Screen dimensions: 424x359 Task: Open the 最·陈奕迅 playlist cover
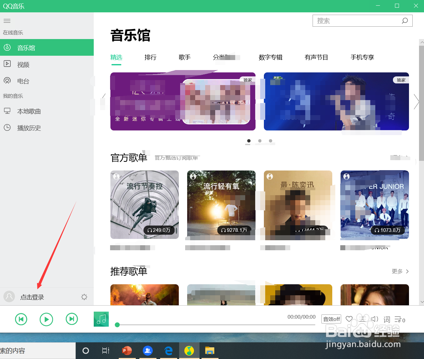pyautogui.click(x=298, y=205)
